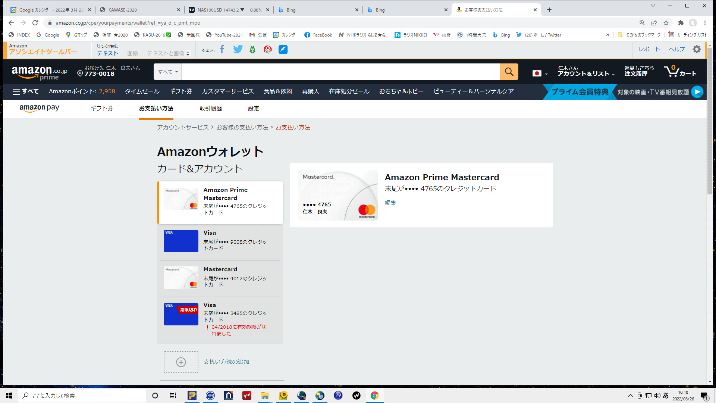This screenshot has height=403, width=716.
Task: Share via Facebook icon in Associates toolbar
Action: (x=222, y=49)
